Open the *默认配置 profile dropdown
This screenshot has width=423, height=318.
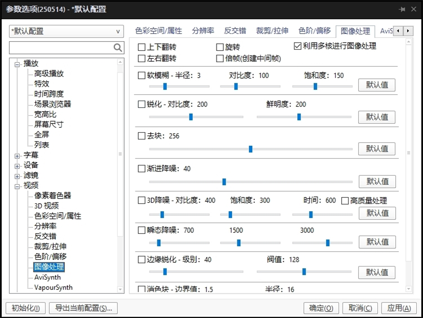tap(67, 31)
